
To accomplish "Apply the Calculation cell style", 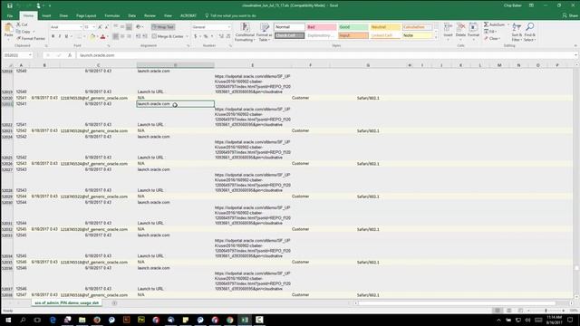I will click(417, 27).
